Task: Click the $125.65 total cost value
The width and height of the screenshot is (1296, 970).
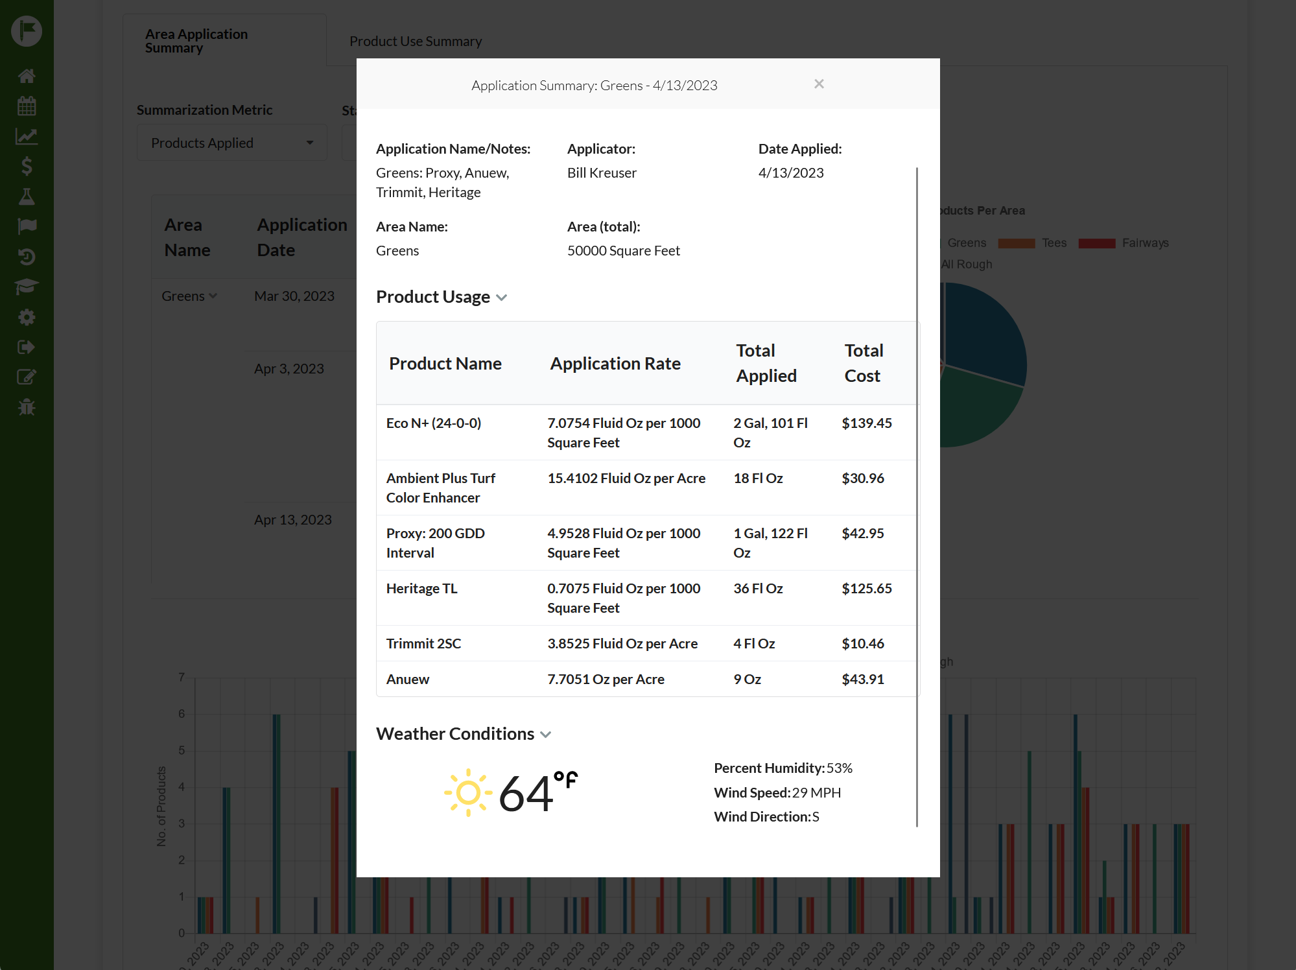Action: [x=867, y=588]
